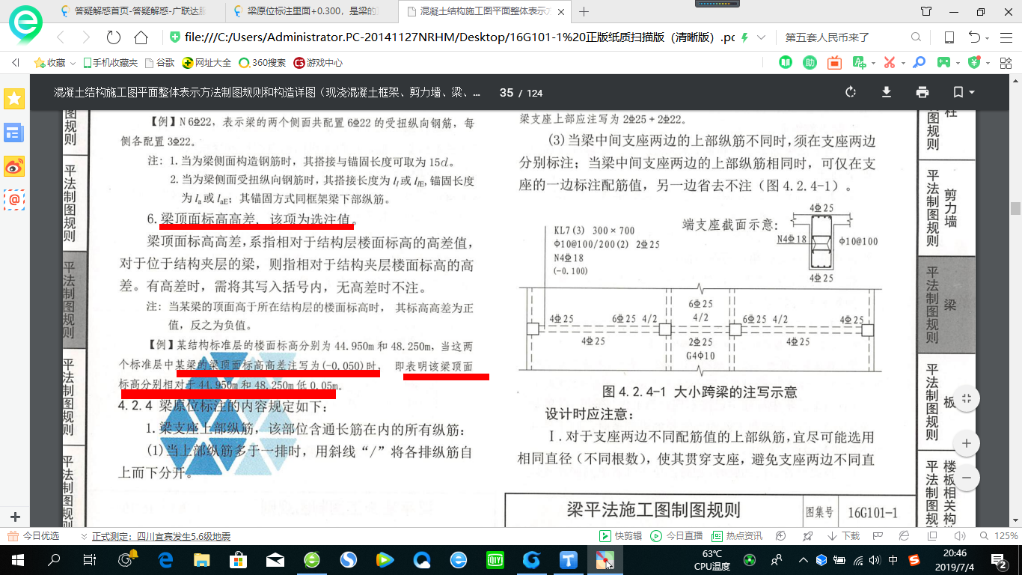Open the notification action center
This screenshot has height=575, width=1022.
(x=998, y=560)
